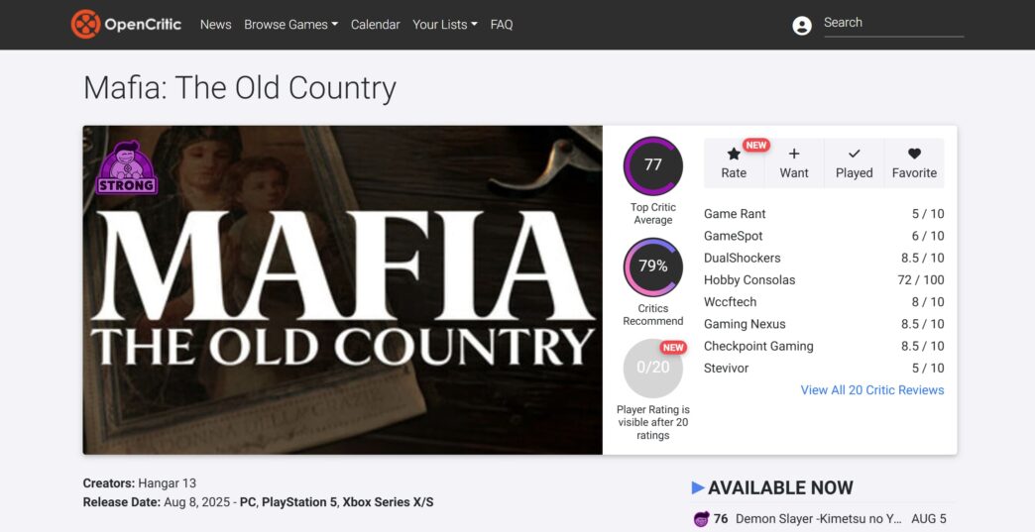
Task: Click the 79% Critics Recommend circle
Action: tap(652, 266)
